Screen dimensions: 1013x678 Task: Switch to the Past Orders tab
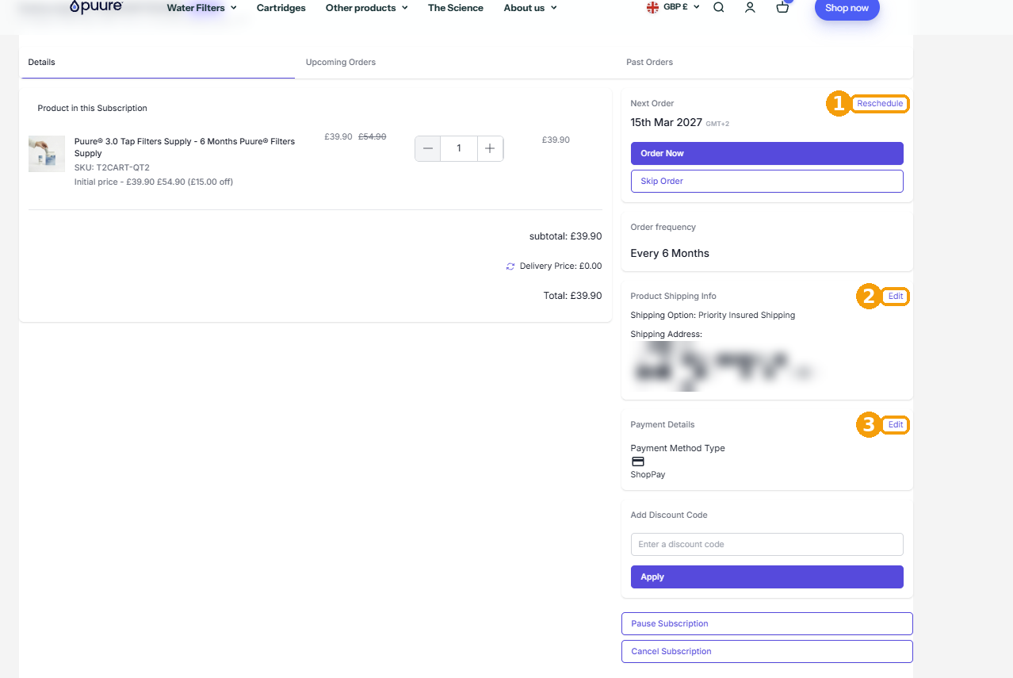(x=649, y=62)
